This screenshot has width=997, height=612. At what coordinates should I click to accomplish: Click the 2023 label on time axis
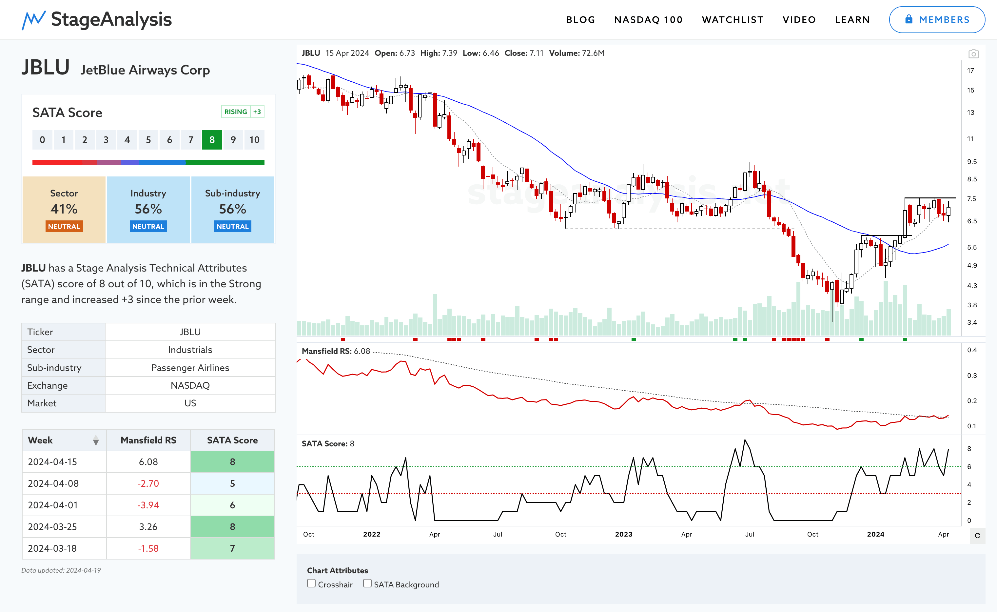623,534
